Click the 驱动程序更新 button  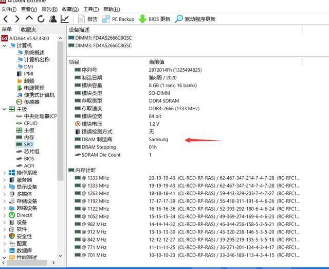click(195, 19)
